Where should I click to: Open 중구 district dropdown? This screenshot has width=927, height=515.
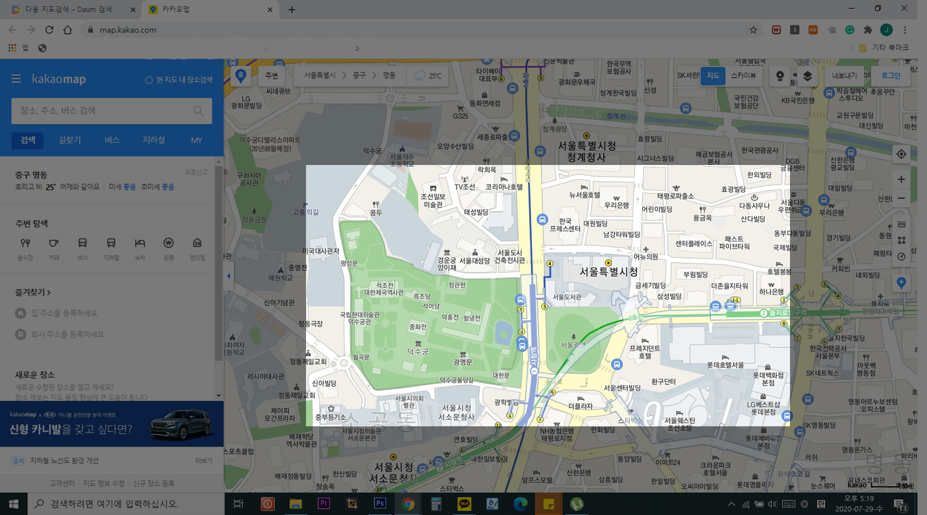359,76
